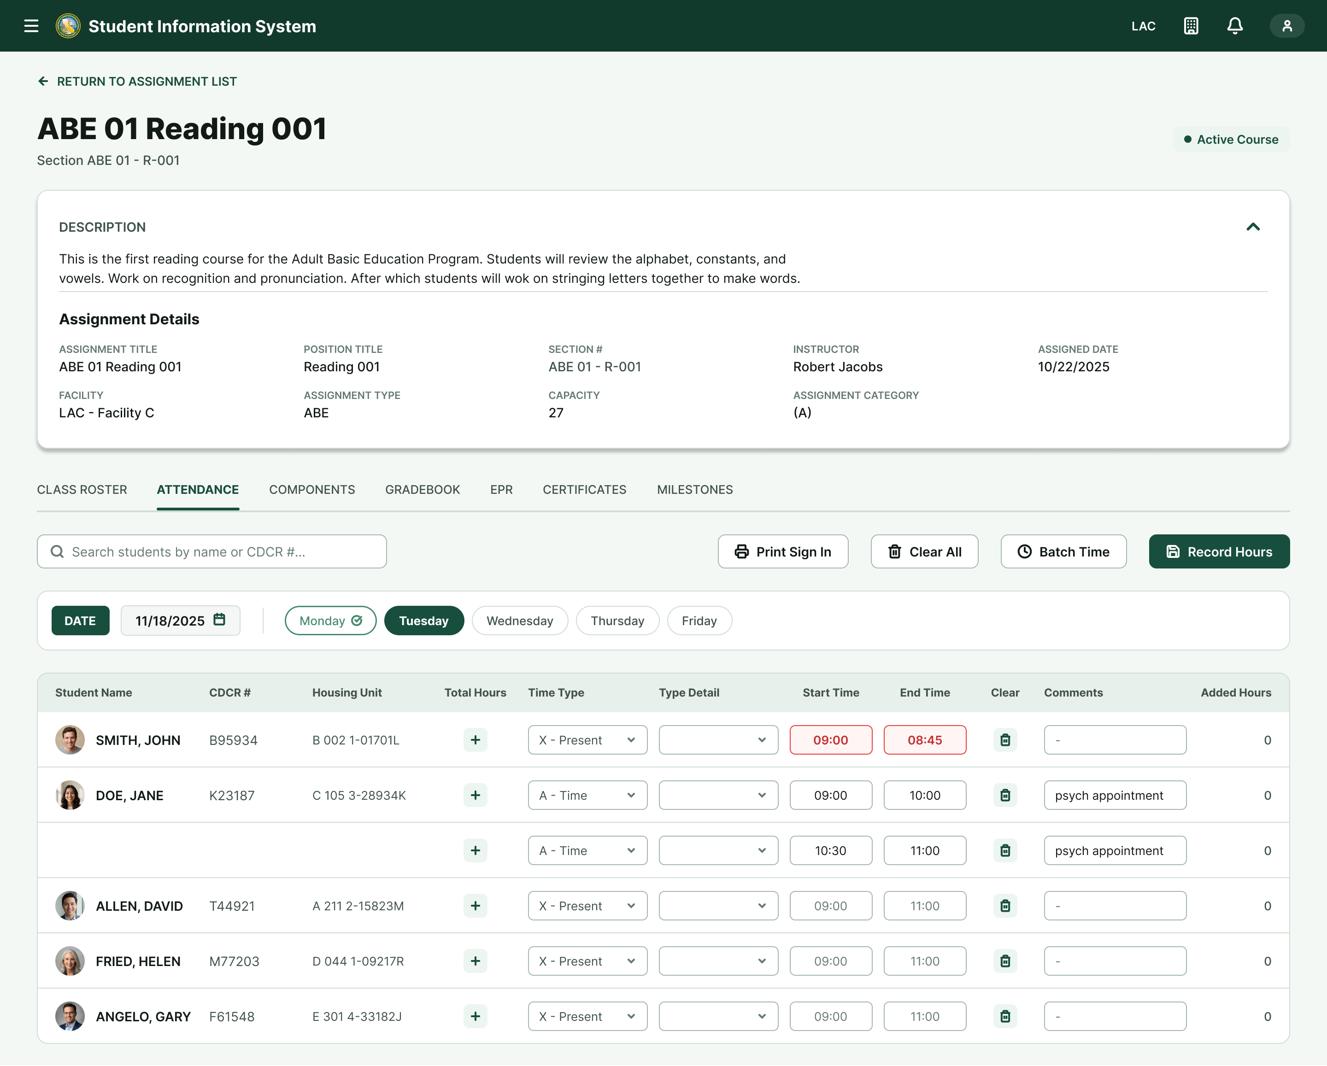Screen dimensions: 1327x1066
Task: Open Time Type dropdown for DOE, JANE
Action: [588, 795]
